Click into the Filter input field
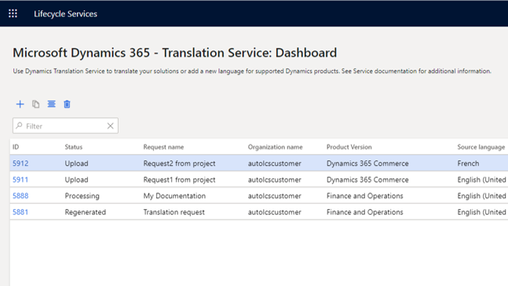This screenshot has height=286, width=508. click(x=65, y=126)
